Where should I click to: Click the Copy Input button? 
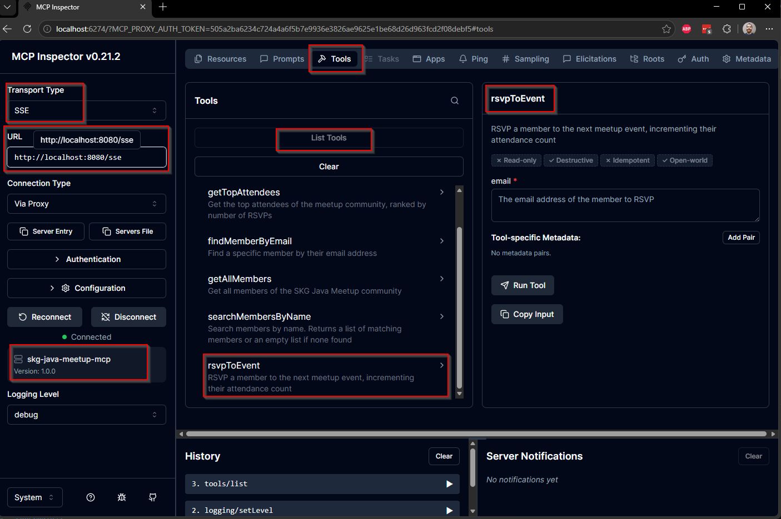click(x=527, y=314)
